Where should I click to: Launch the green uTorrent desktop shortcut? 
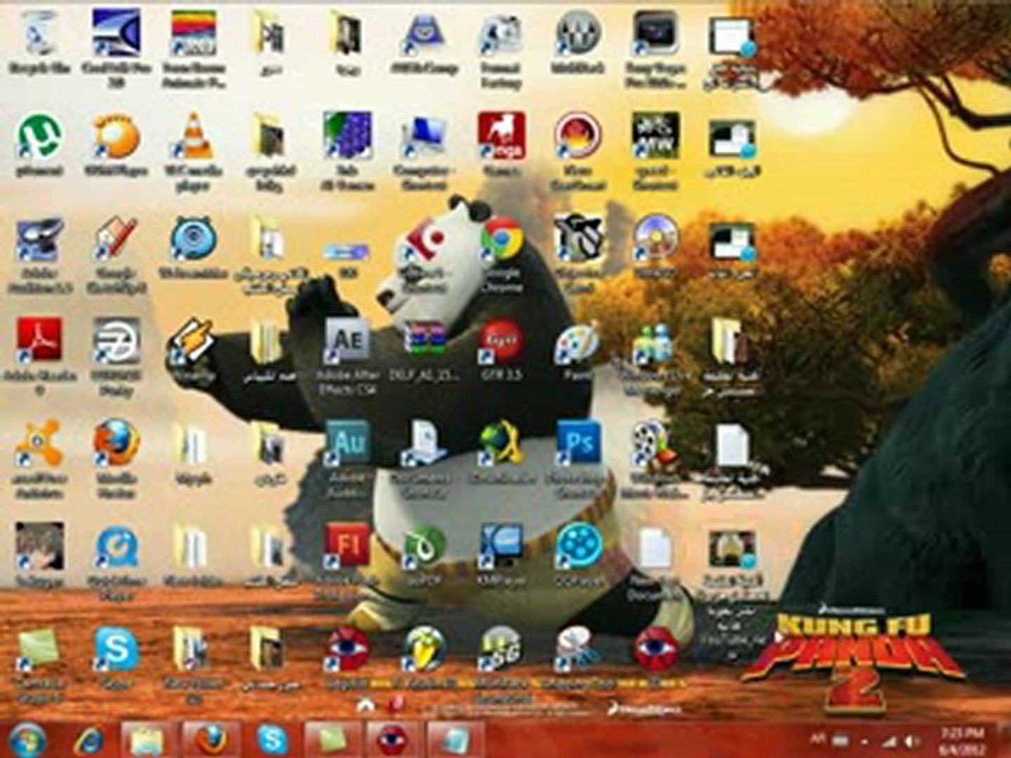(39, 144)
